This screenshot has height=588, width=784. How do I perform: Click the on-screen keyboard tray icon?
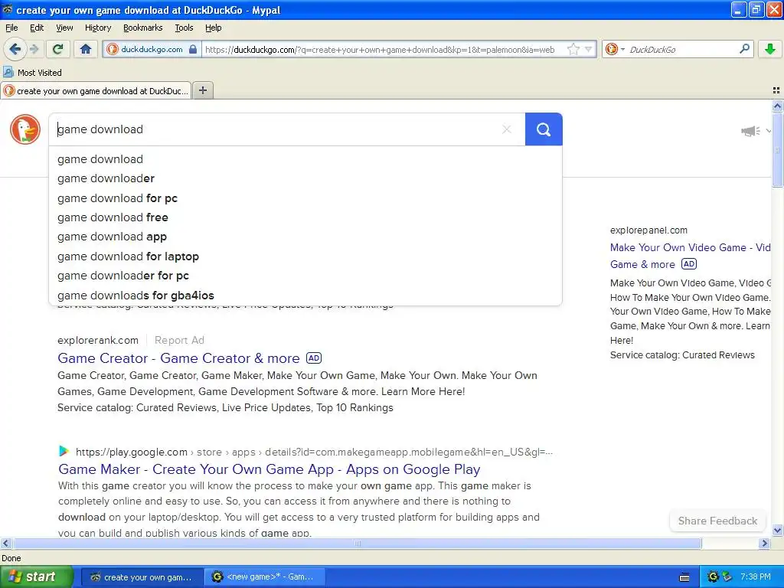coord(684,577)
